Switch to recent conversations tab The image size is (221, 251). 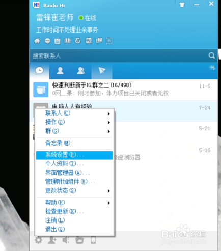coord(39,71)
